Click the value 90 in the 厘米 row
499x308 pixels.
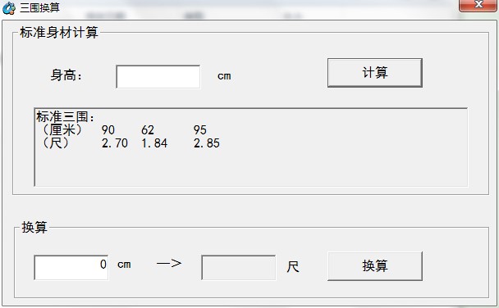pos(108,130)
